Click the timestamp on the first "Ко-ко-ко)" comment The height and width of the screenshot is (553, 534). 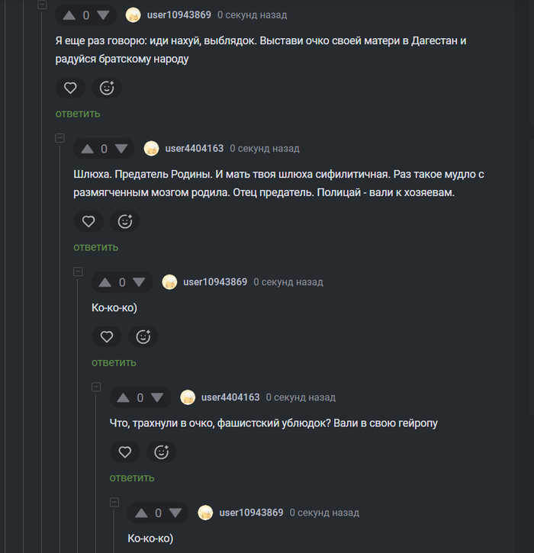coord(288,282)
